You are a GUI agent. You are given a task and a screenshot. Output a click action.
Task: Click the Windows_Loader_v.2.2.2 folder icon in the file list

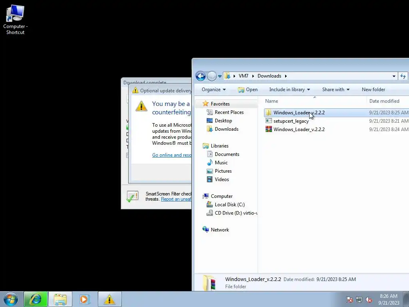pos(268,112)
